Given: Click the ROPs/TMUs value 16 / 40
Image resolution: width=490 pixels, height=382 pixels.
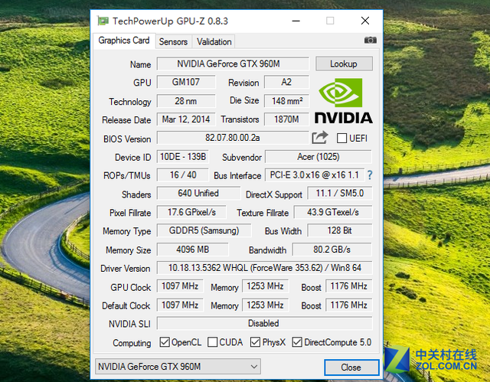Looking at the screenshot, I should (x=183, y=175).
